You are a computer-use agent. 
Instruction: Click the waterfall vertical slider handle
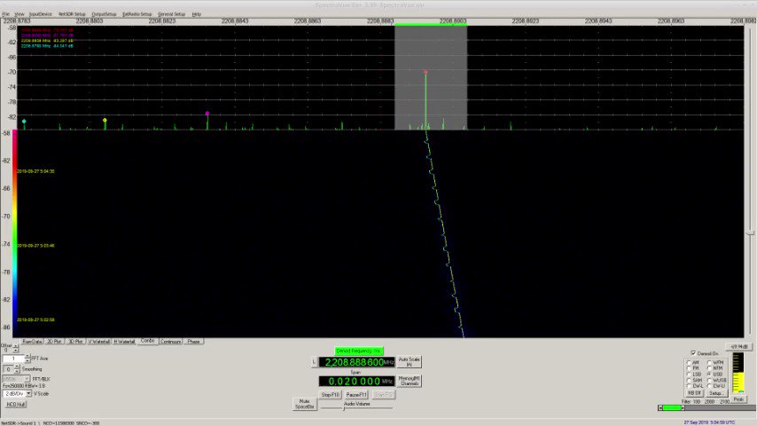pos(750,233)
